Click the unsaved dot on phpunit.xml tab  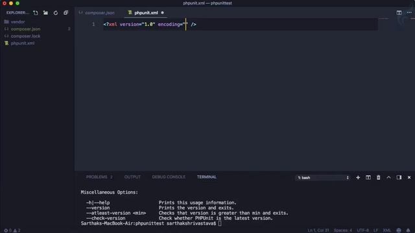(162, 13)
